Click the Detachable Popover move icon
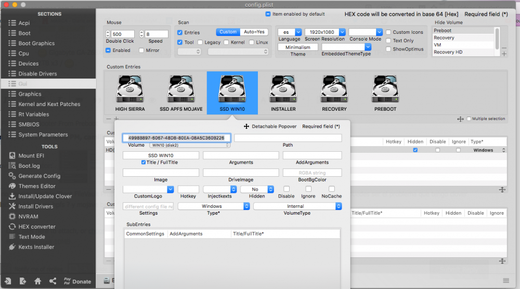The image size is (520, 289). coord(246,126)
